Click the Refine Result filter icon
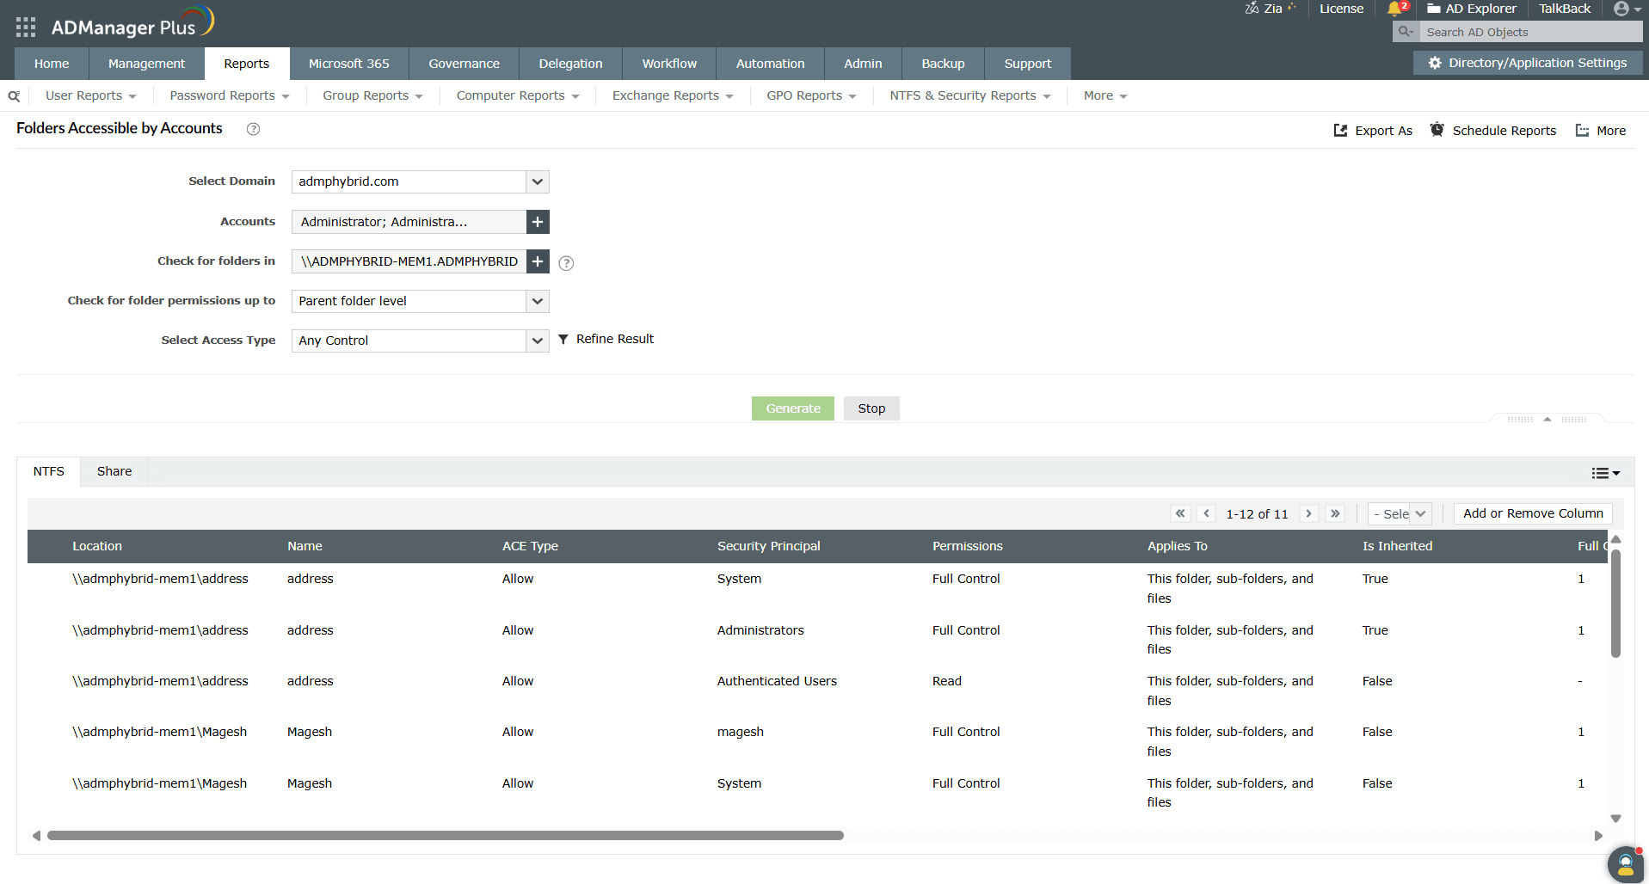 563,340
